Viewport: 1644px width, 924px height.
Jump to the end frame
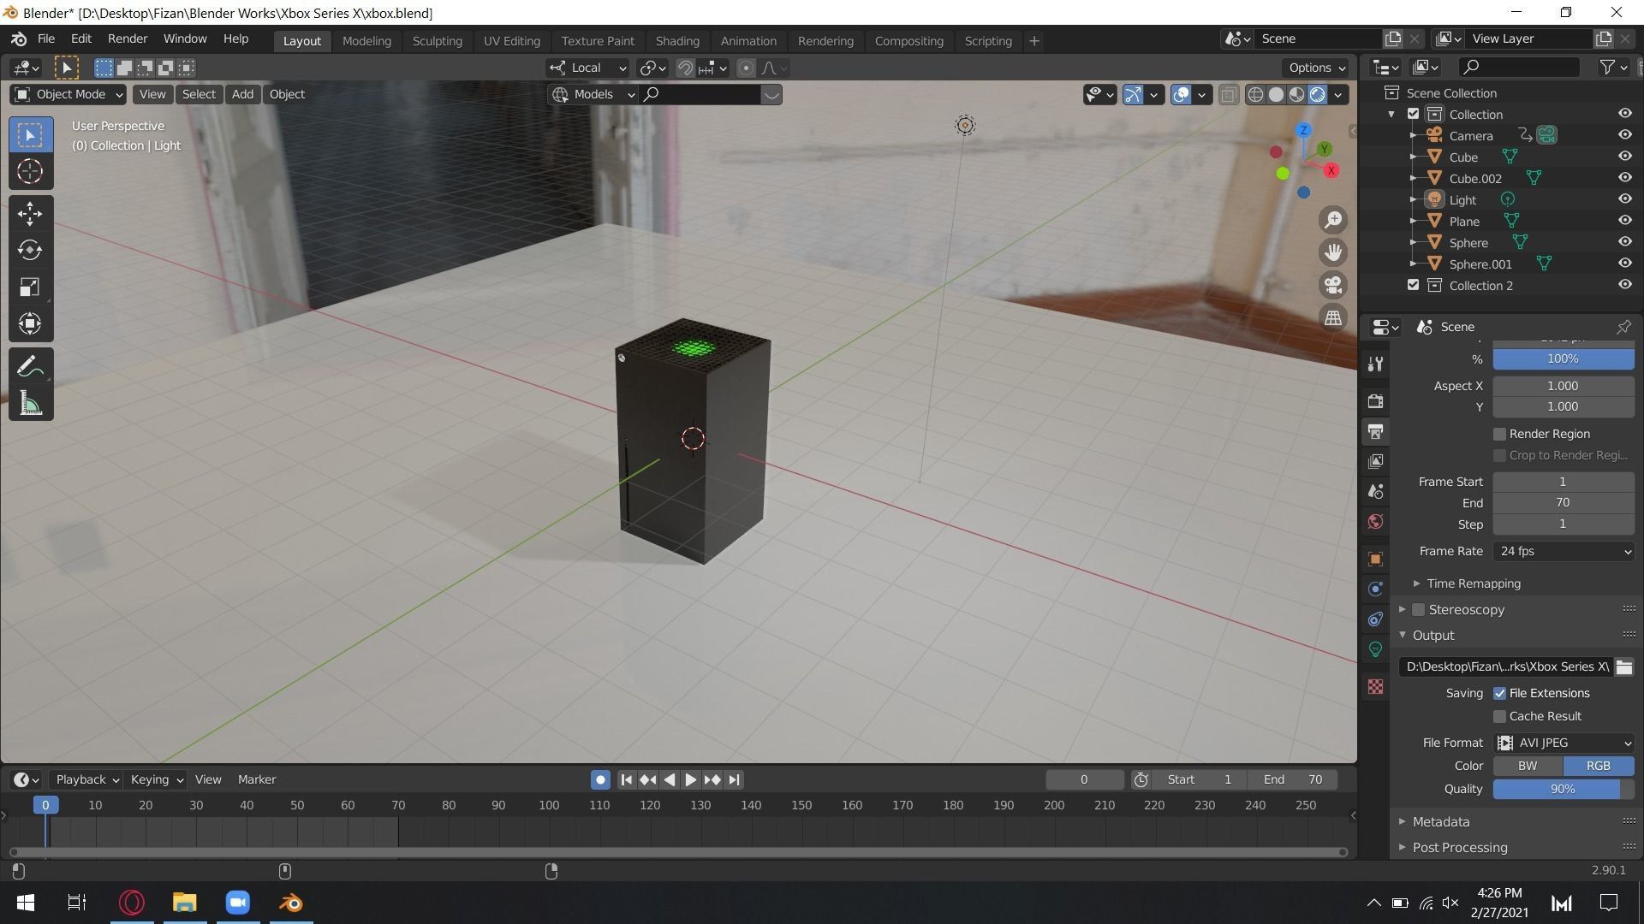click(x=734, y=779)
